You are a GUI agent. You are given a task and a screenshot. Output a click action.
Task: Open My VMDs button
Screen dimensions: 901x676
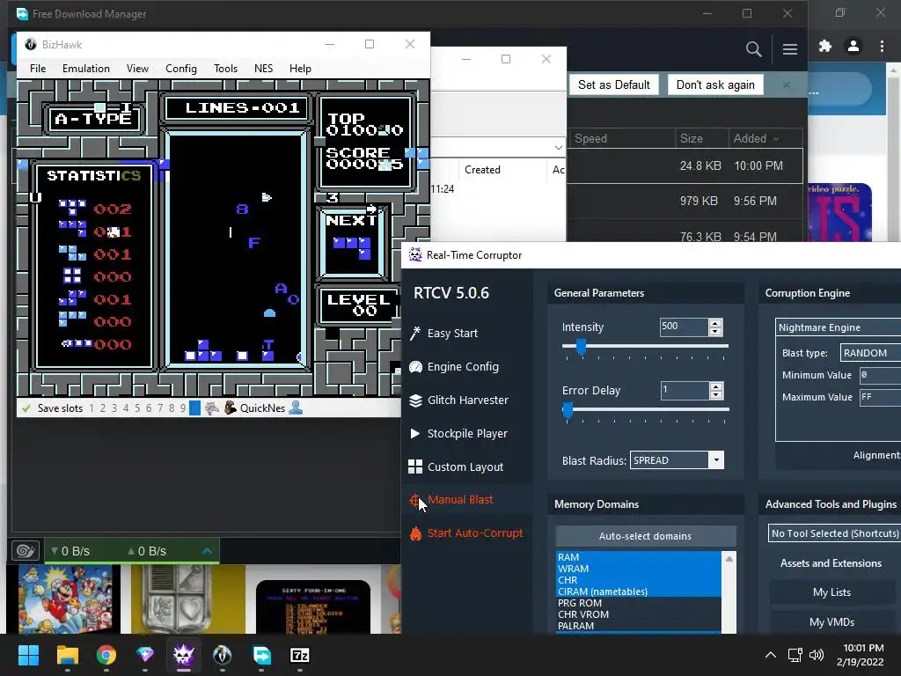click(831, 622)
